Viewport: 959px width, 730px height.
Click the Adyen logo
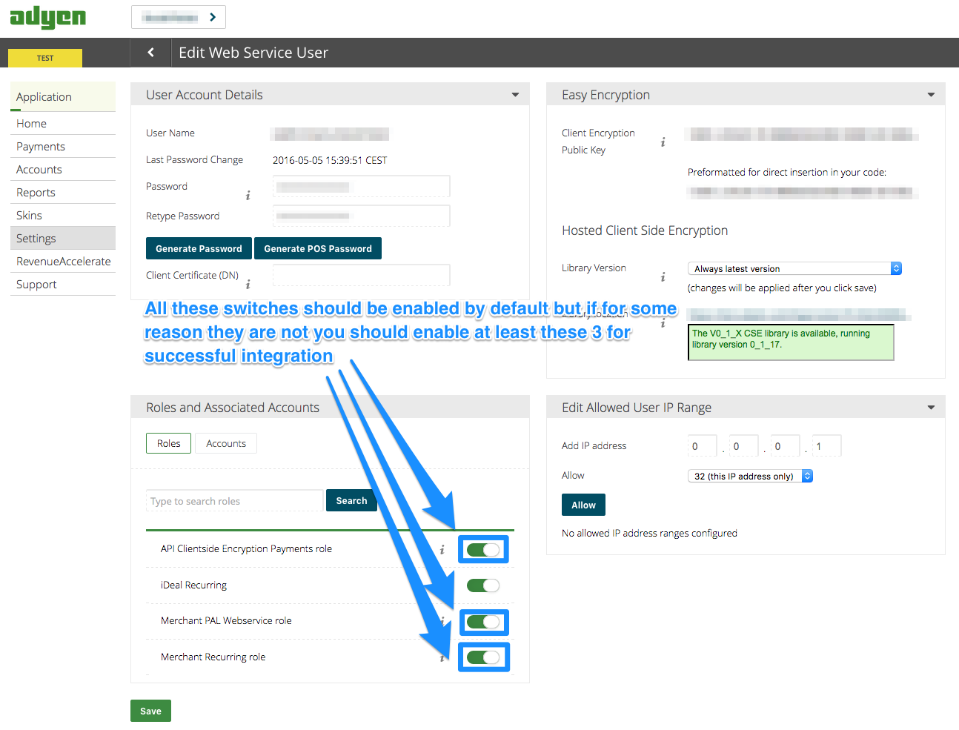coord(47,16)
